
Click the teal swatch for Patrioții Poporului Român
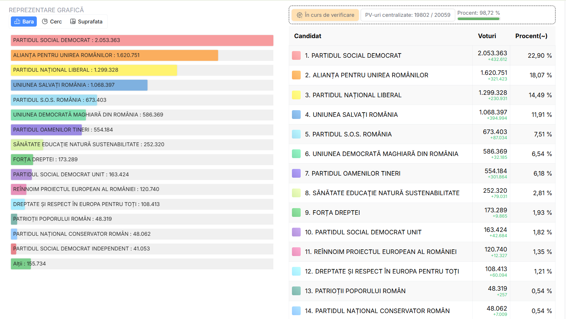[296, 291]
